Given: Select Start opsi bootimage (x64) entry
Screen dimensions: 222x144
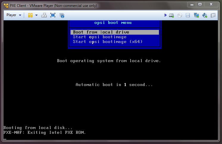Looking at the screenshot, I should pyautogui.click(x=115, y=42).
